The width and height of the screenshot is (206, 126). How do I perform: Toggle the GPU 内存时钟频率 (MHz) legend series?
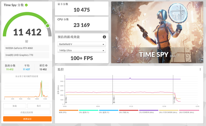pyautogui.click(x=168, y=112)
